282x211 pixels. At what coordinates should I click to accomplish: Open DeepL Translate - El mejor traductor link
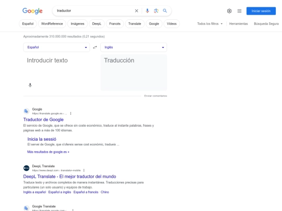[69, 177]
